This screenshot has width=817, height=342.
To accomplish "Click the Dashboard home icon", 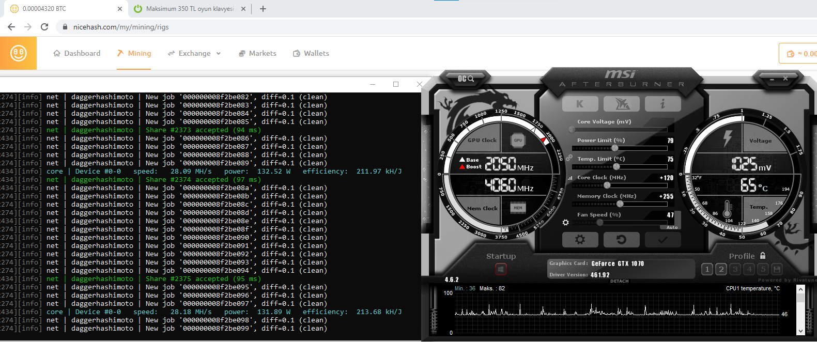I will (57, 53).
